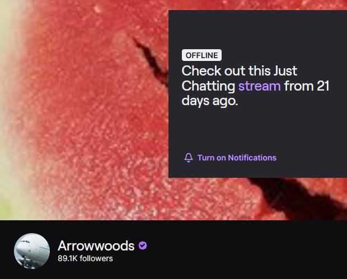Click empty space inside the dark offline card
Screen dimensions: 347x279
click(257, 130)
